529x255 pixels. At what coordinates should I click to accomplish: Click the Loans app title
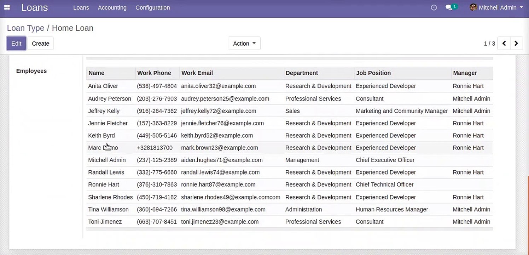click(x=35, y=7)
